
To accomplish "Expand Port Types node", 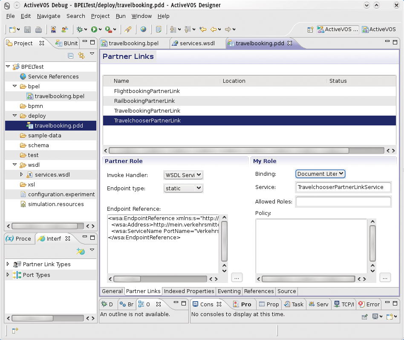I will click(8, 275).
